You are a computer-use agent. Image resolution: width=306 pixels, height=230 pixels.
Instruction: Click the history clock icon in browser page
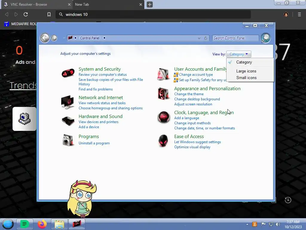288,200
